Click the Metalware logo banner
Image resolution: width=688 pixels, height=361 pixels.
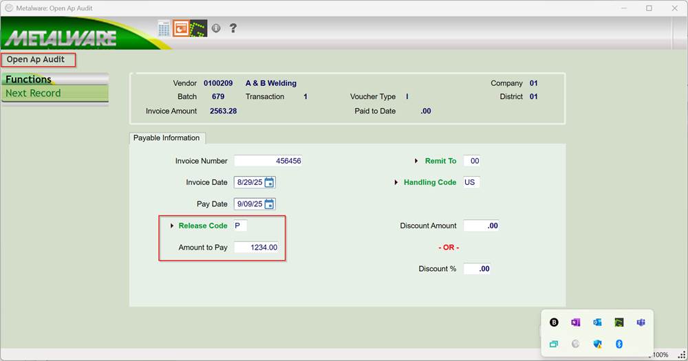61,39
